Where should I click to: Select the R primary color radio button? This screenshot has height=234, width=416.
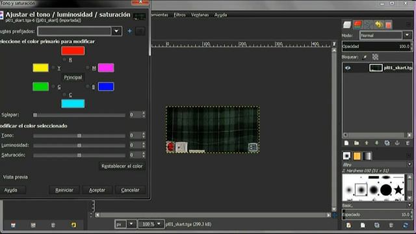(x=64, y=59)
